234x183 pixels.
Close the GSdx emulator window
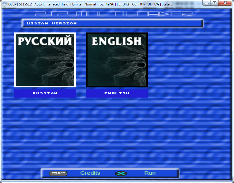(x=225, y=3)
